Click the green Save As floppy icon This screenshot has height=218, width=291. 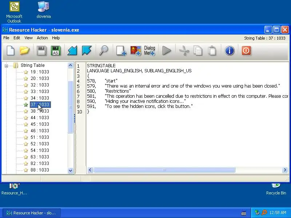pyautogui.click(x=56, y=51)
